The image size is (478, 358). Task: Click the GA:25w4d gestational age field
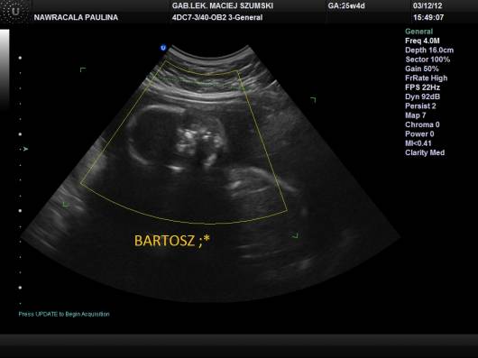click(x=346, y=5)
